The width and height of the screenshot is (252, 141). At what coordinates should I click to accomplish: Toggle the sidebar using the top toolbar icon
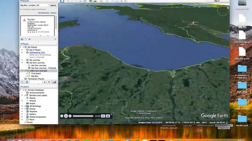click(x=62, y=1)
